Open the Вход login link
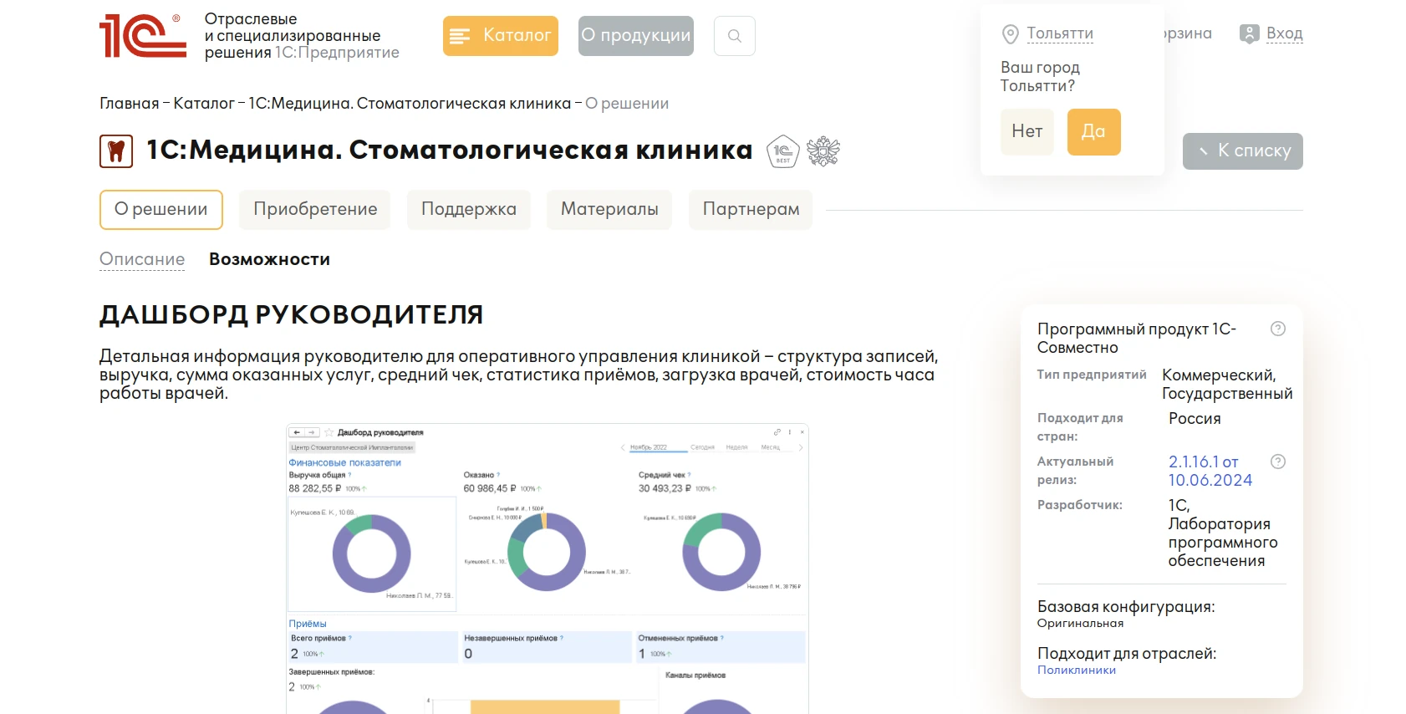 [x=1285, y=33]
